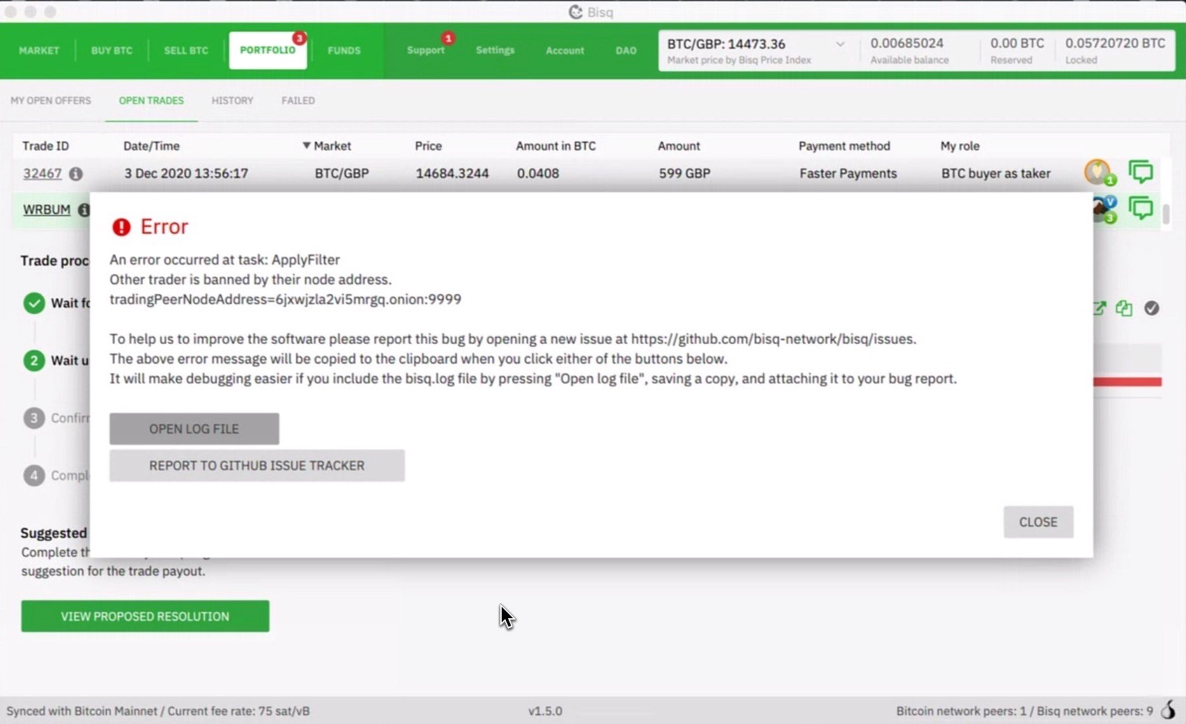The height and width of the screenshot is (724, 1186).
Task: Click the Tor status icon in status bar
Action: 1169,710
